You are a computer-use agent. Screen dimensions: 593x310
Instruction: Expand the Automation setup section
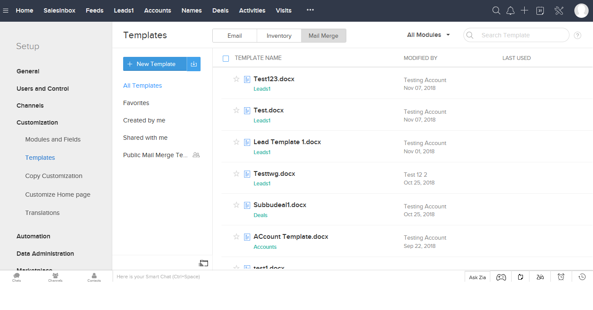click(x=34, y=236)
